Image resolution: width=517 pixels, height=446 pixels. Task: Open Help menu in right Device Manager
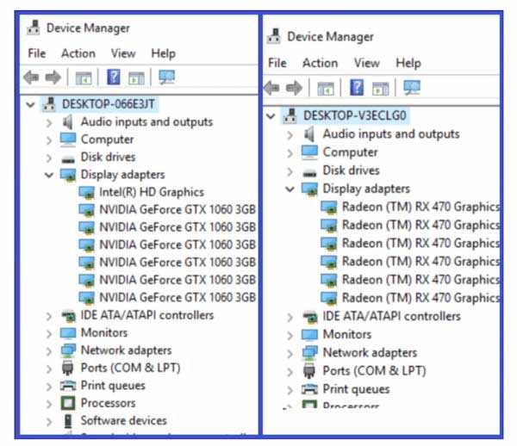click(x=408, y=63)
